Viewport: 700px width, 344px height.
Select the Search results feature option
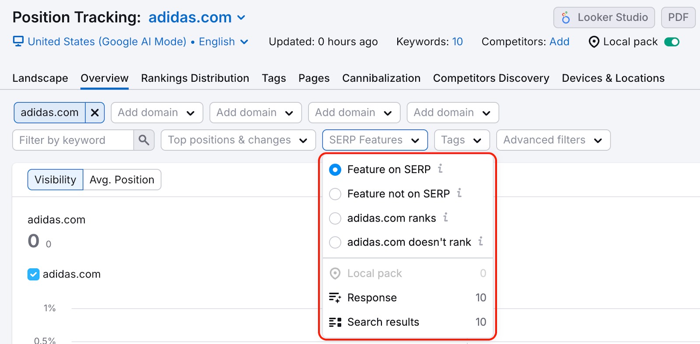[383, 322]
